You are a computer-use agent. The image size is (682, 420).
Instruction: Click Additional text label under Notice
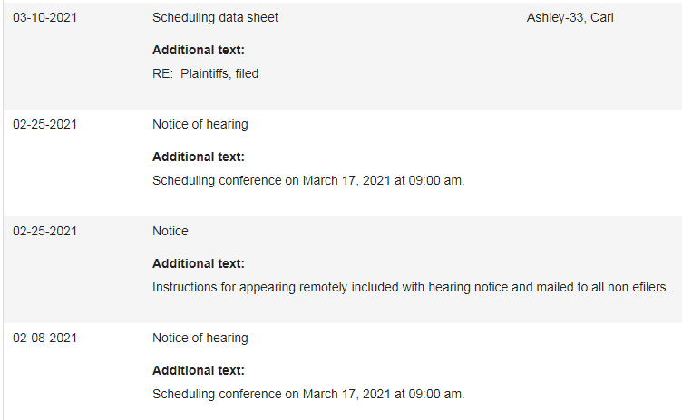click(x=199, y=263)
